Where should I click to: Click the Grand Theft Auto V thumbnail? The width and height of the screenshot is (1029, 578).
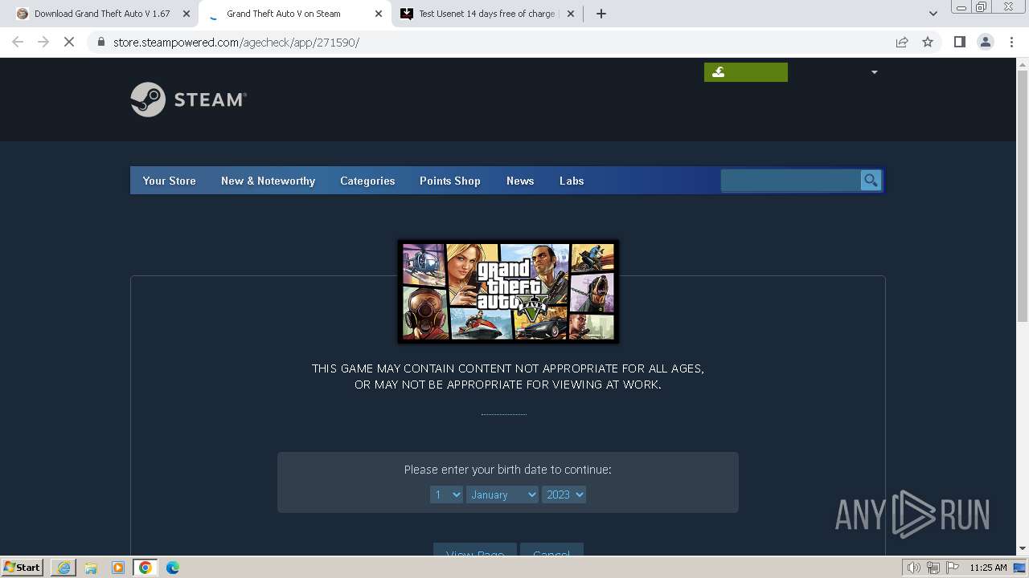click(508, 291)
